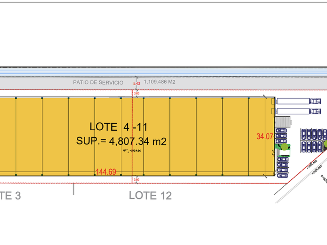
Task: Select the green tree beside the building
Action: 284,147
